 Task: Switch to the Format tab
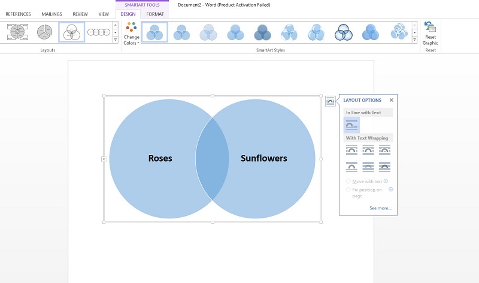click(154, 14)
